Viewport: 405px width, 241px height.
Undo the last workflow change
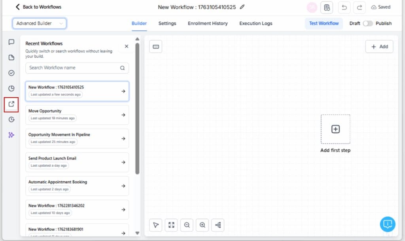point(344,7)
